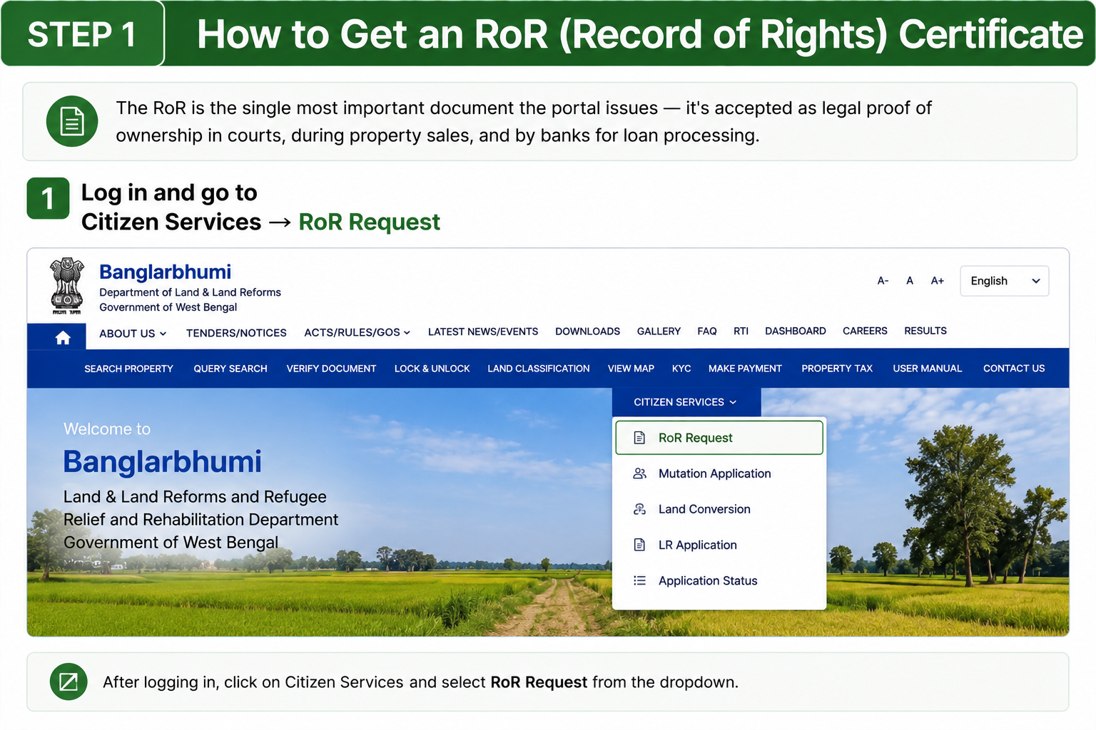Click QUERY SEARCH in blue bar

230,369
